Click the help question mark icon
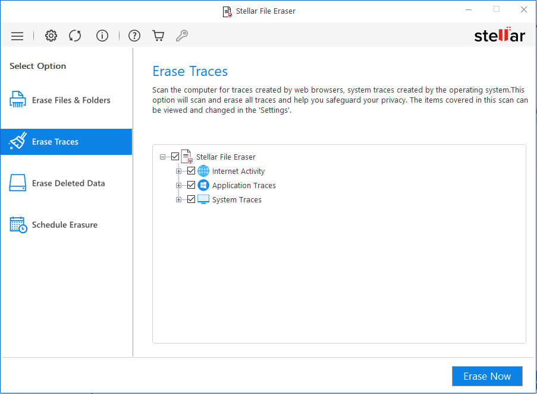537x394 pixels. coord(134,36)
